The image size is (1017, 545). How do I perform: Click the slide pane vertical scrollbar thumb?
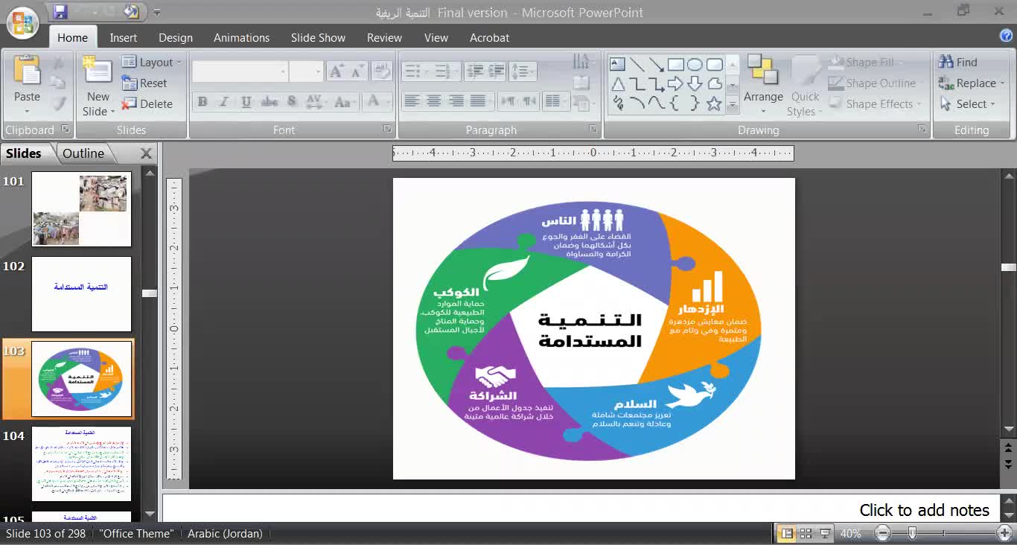(x=1009, y=267)
